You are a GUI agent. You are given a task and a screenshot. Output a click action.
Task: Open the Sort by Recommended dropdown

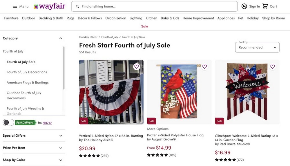pos(257,47)
